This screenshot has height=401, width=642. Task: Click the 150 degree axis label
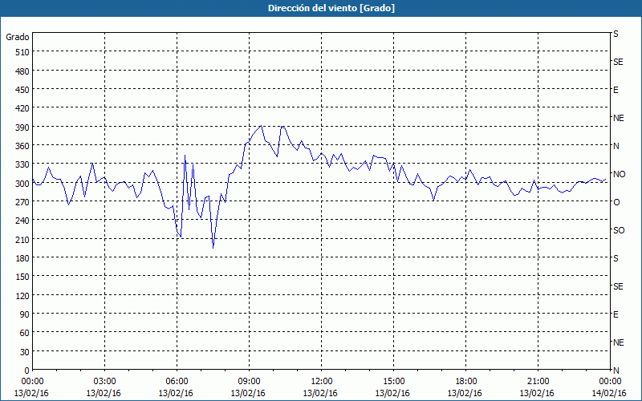[x=23, y=277]
